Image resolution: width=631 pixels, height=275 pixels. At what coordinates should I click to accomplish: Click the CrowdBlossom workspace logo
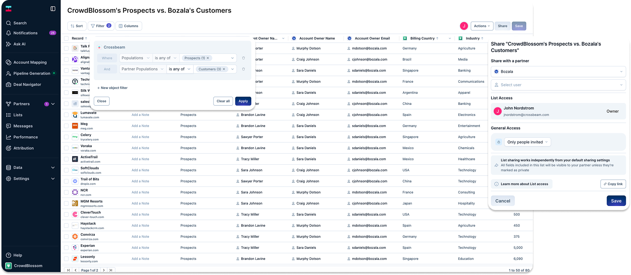pos(9,266)
